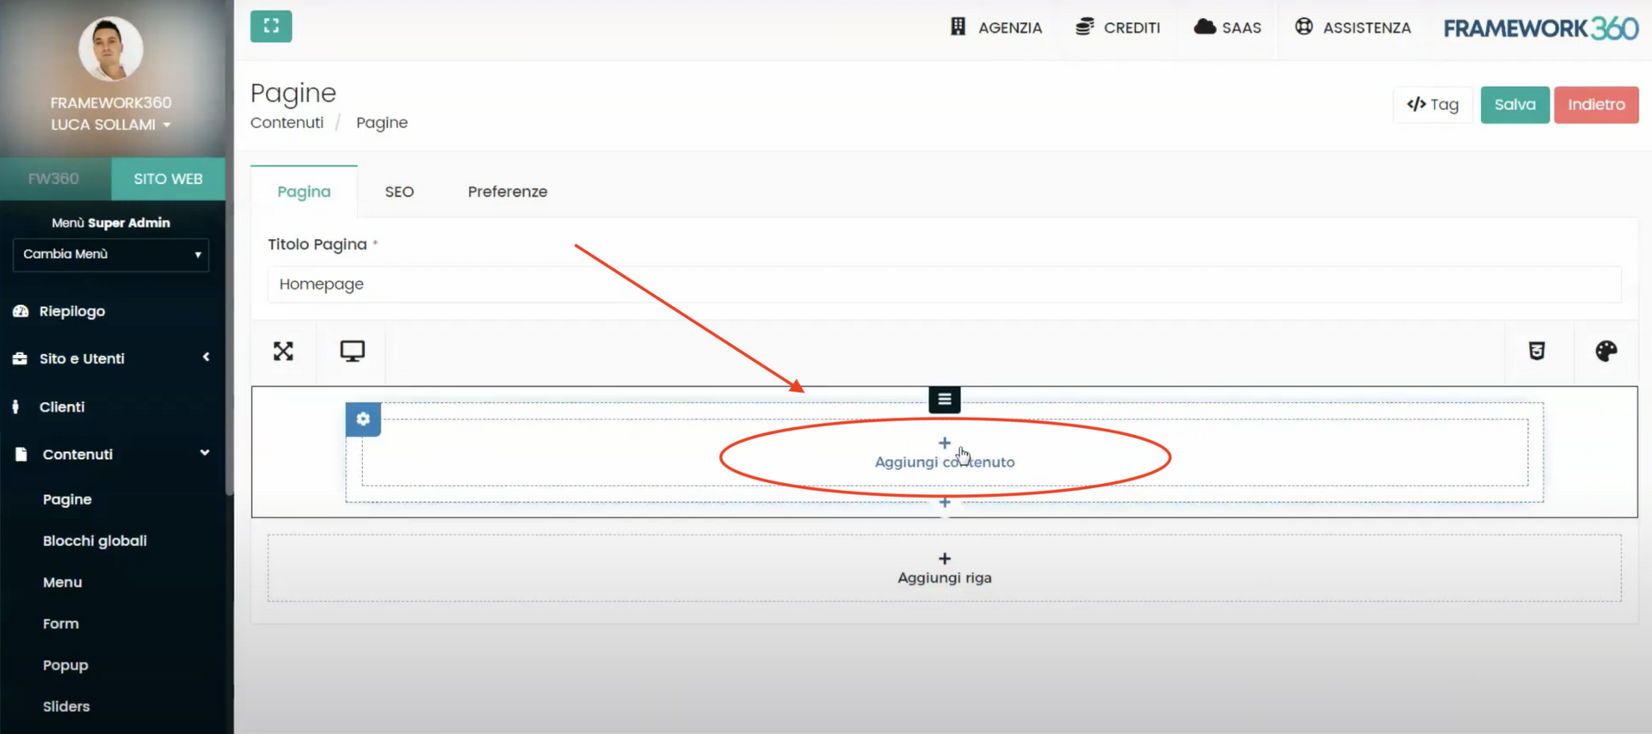Screen dimensions: 1652x734
Task: Open Menu in the sidebar
Action: tap(63, 582)
